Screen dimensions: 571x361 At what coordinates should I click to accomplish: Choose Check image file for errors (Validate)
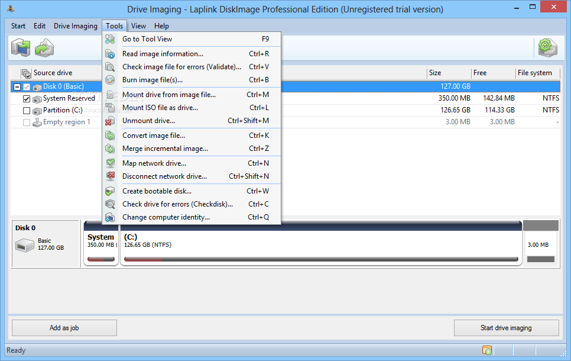click(192, 67)
